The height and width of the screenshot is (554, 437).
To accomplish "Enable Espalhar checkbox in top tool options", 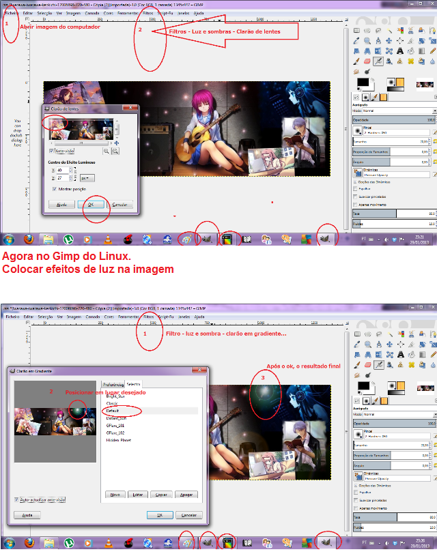I will click(355, 189).
